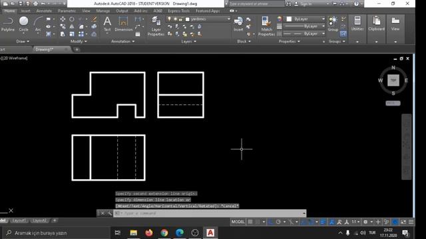The width and height of the screenshot is (426, 239).
Task: Expand the Draw panel
Action: (x=23, y=41)
